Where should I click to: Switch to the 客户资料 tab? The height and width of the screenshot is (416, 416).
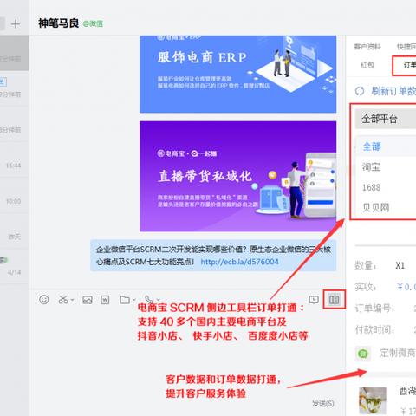367,47
